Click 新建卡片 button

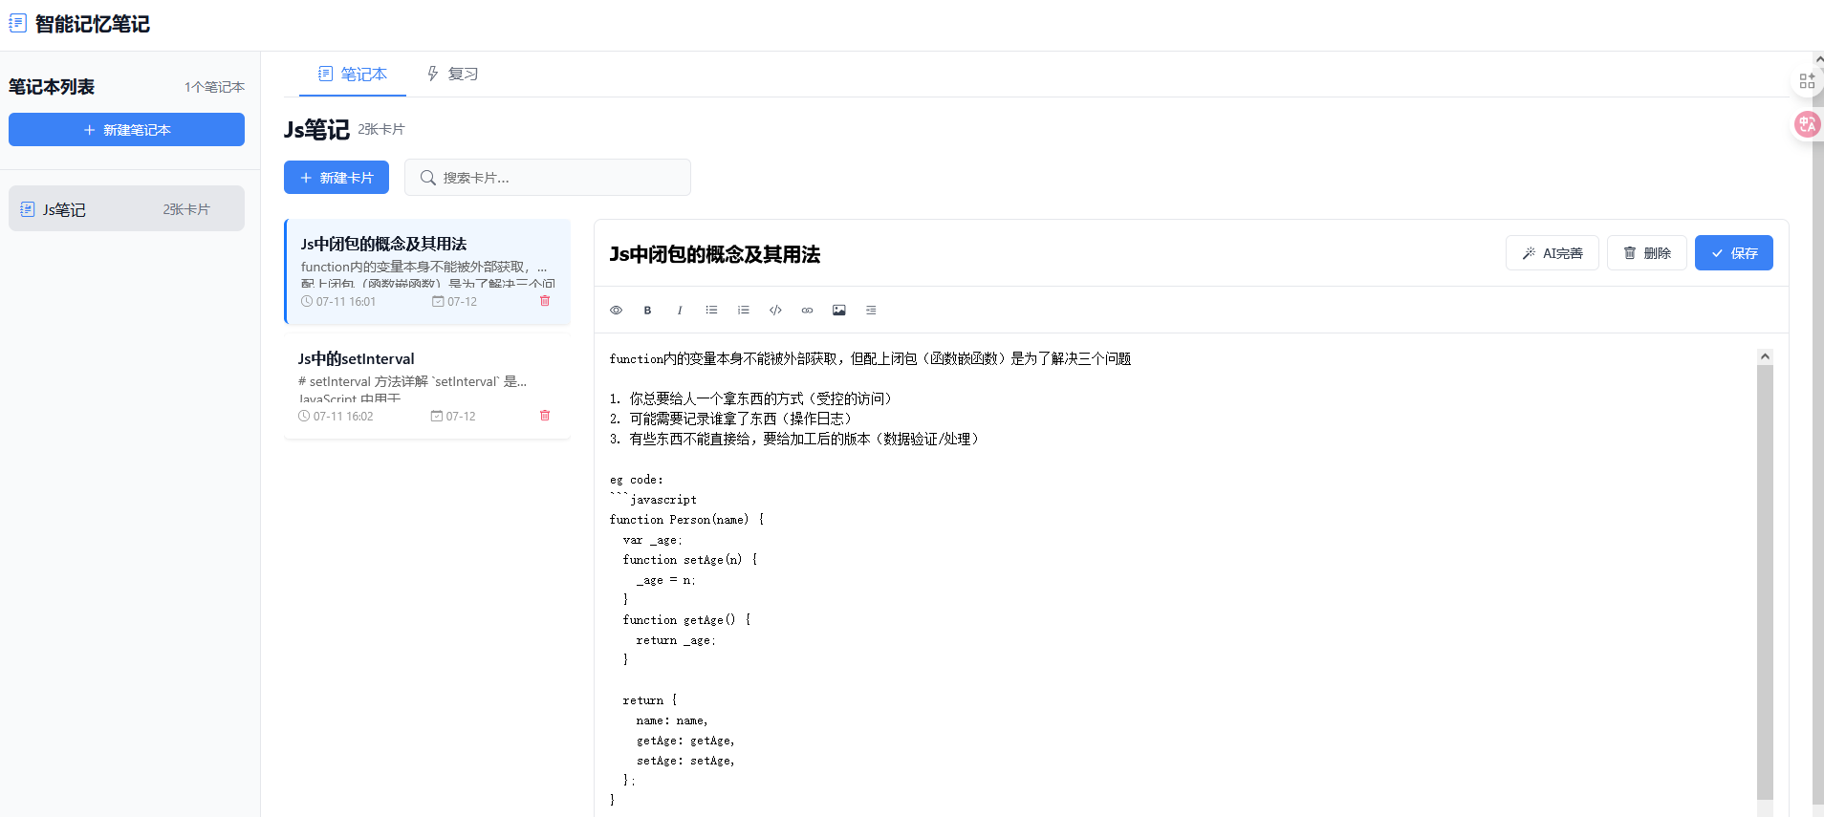(337, 178)
